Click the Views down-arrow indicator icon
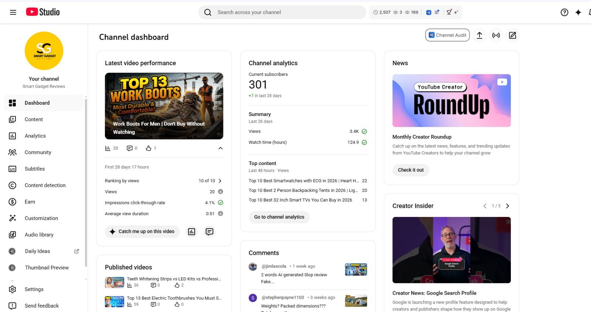Viewport: 591px width, 312px height. 221,192
